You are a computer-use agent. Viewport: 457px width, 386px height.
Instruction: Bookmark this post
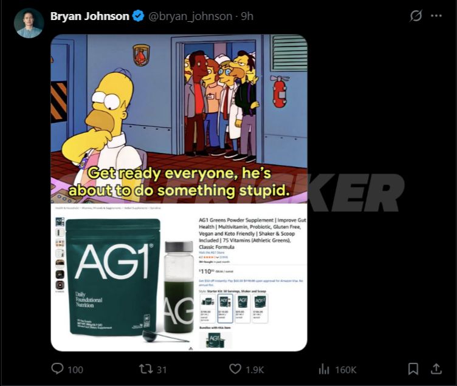413,369
